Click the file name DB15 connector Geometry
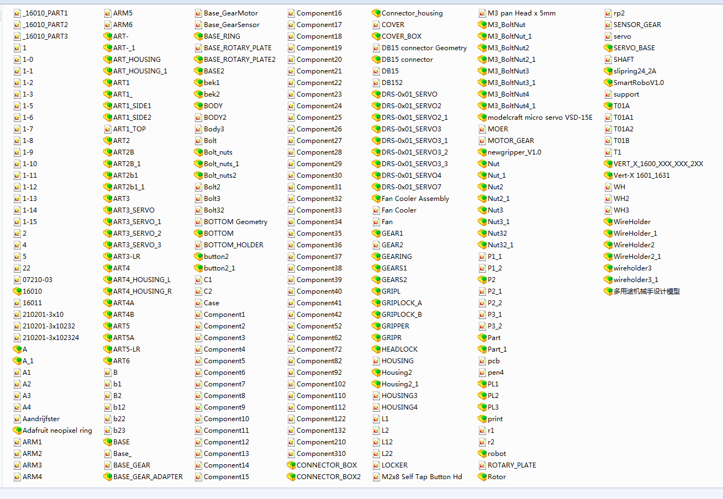723x499 pixels. (x=424, y=48)
